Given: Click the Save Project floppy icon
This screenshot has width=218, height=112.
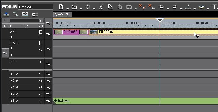Looking at the screenshot, I should (87, 7).
